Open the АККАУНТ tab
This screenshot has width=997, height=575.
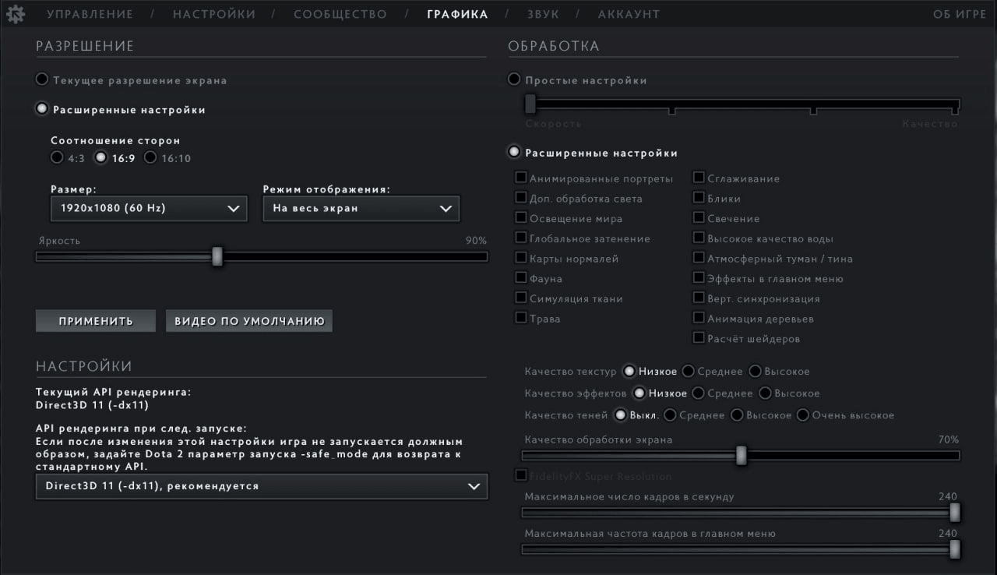(x=629, y=14)
